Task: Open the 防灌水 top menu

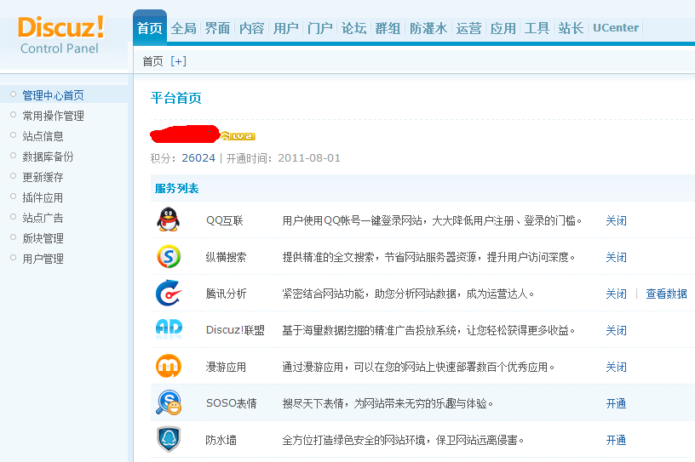Action: (x=428, y=28)
